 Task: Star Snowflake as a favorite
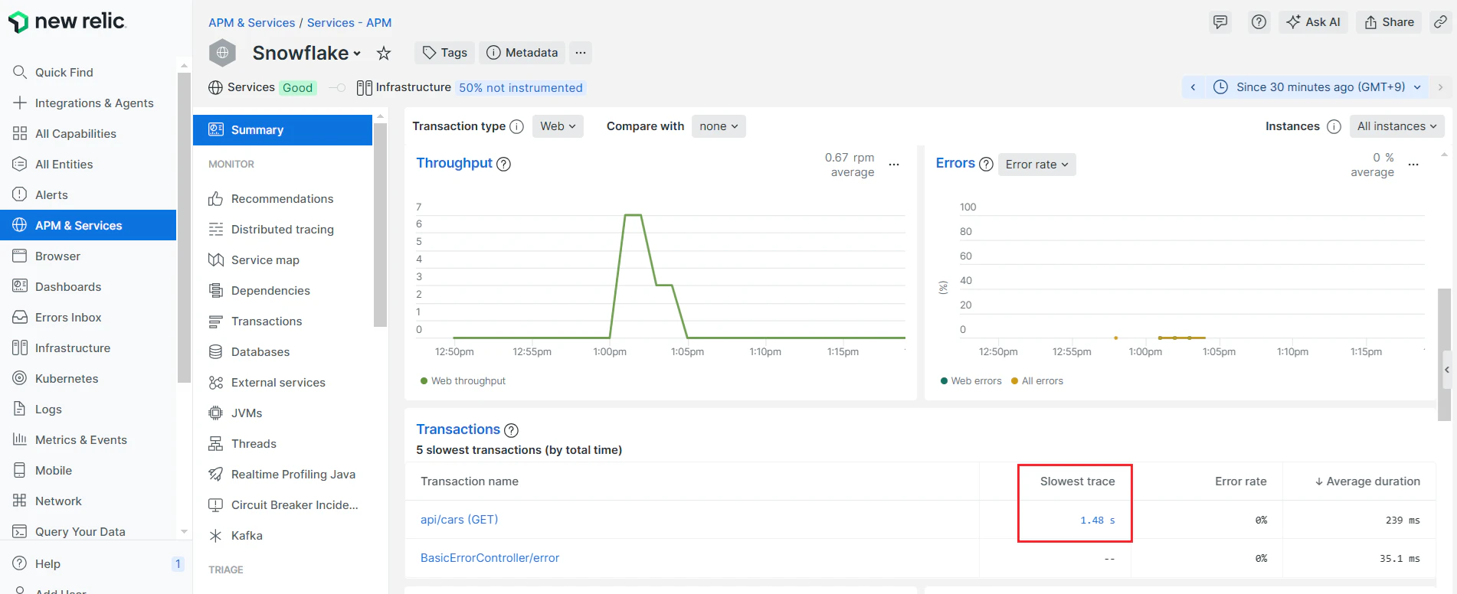pyautogui.click(x=384, y=53)
